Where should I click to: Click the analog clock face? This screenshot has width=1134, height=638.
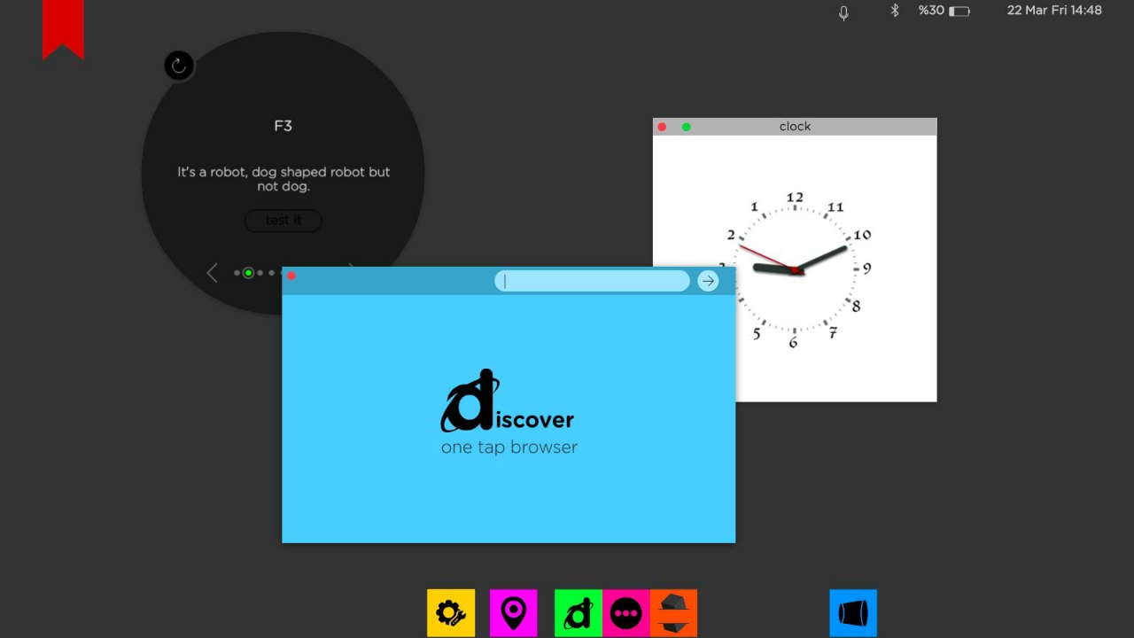[x=795, y=268]
